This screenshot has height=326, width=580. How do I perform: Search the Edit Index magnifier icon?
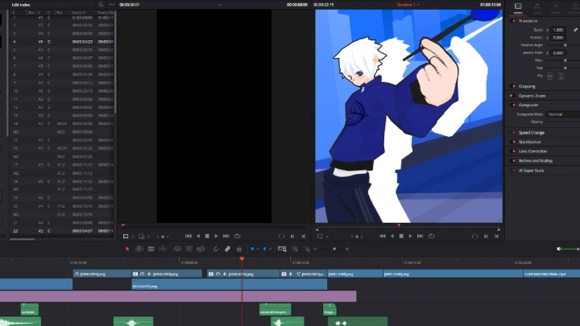click(101, 5)
